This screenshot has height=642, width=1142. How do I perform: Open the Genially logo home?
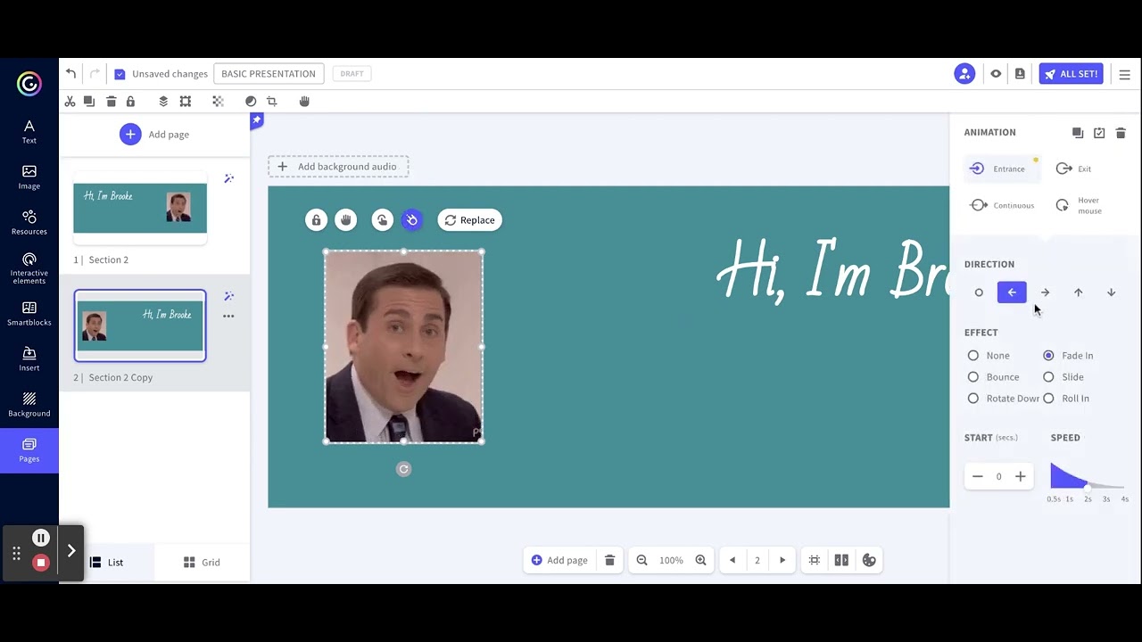click(29, 84)
